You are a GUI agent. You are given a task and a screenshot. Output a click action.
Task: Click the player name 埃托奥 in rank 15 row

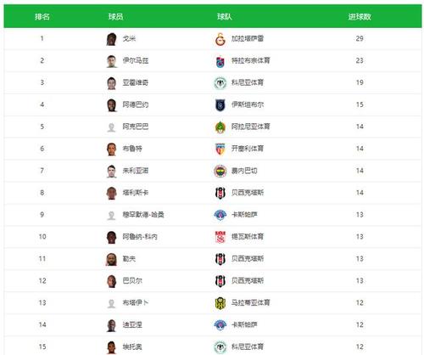pos(132,347)
